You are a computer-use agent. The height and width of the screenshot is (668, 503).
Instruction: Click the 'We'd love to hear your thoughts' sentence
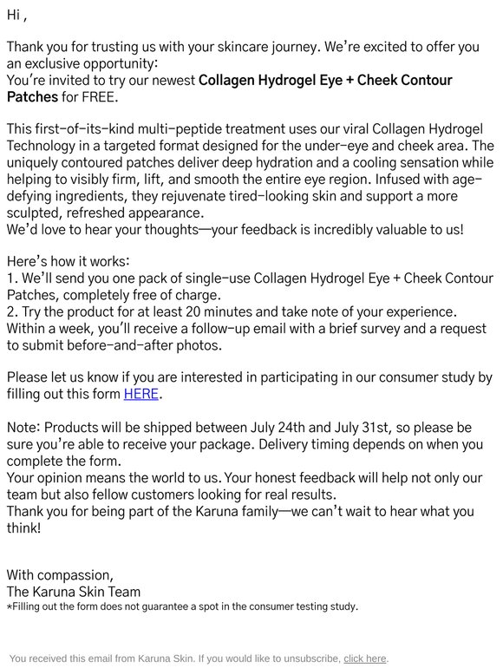tap(235, 230)
